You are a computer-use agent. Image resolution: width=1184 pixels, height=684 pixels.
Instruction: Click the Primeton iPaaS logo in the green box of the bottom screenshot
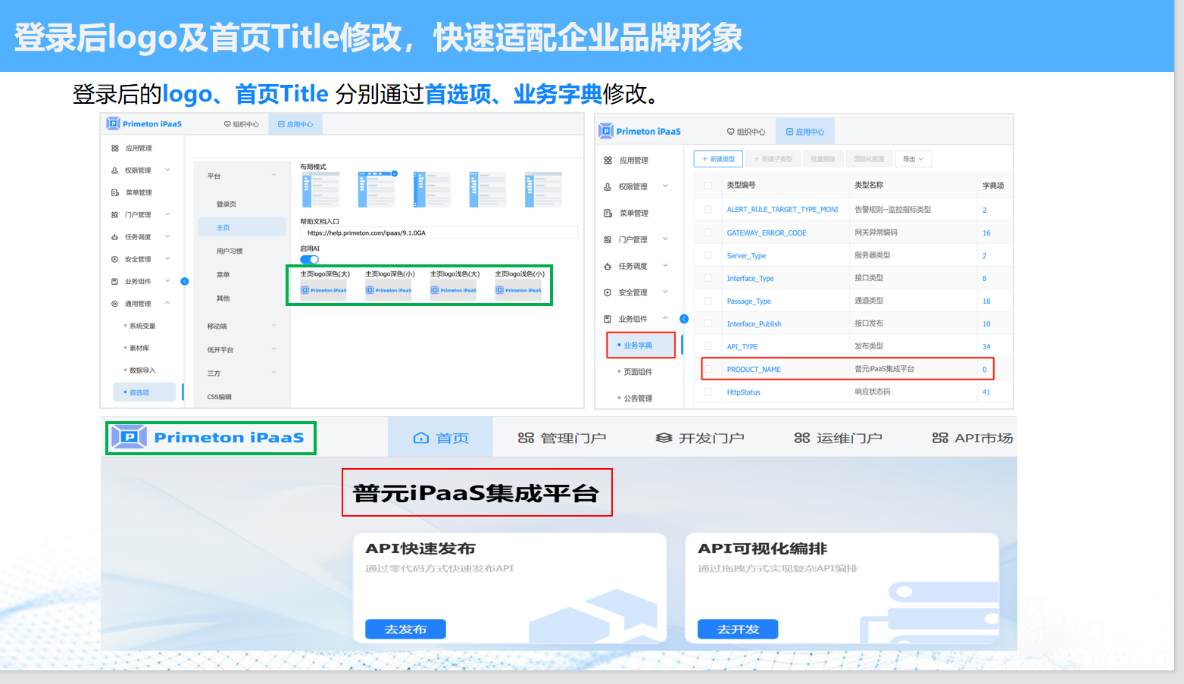tap(210, 438)
